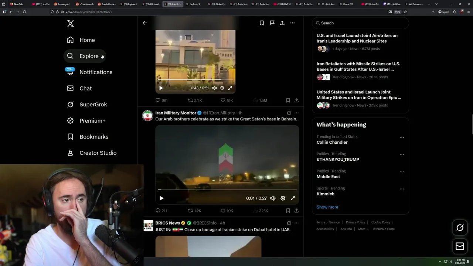Image resolution: width=473 pixels, height=266 pixels.
Task: Reply to post with 661 replies
Action: click(x=161, y=100)
